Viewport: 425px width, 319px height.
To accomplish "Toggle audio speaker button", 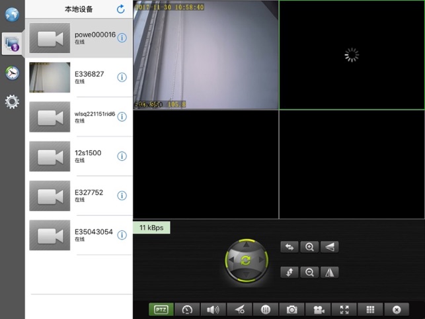I will tap(213, 310).
